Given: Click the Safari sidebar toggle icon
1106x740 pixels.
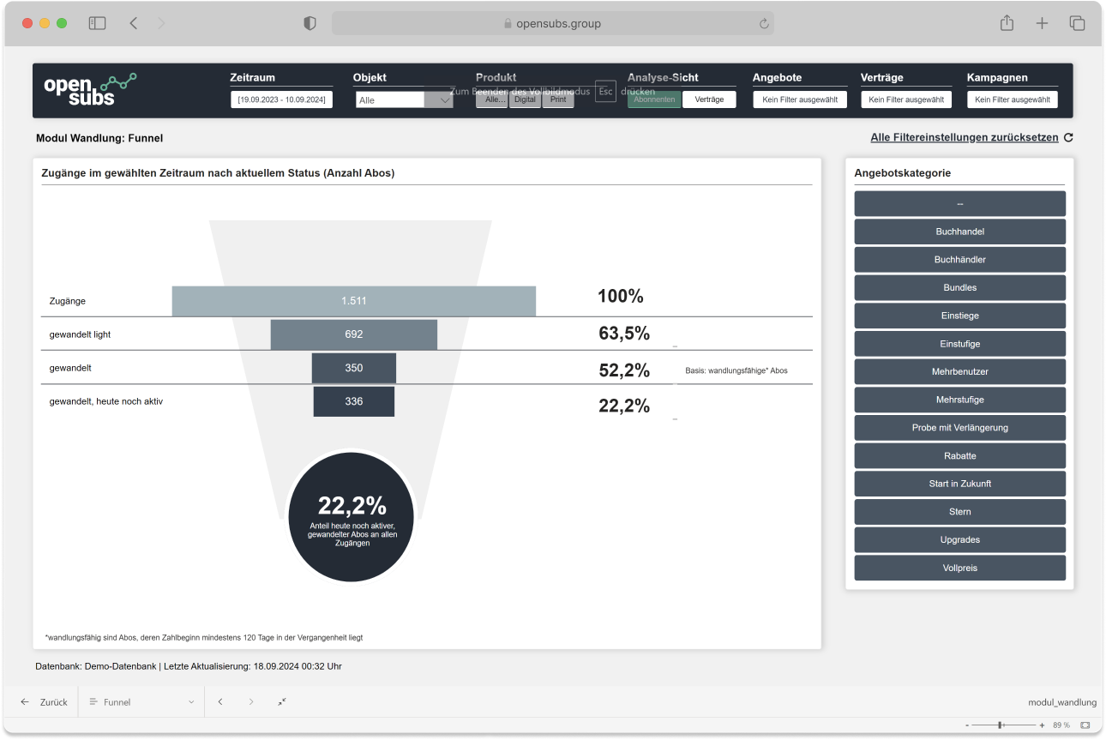Looking at the screenshot, I should pyautogui.click(x=97, y=24).
